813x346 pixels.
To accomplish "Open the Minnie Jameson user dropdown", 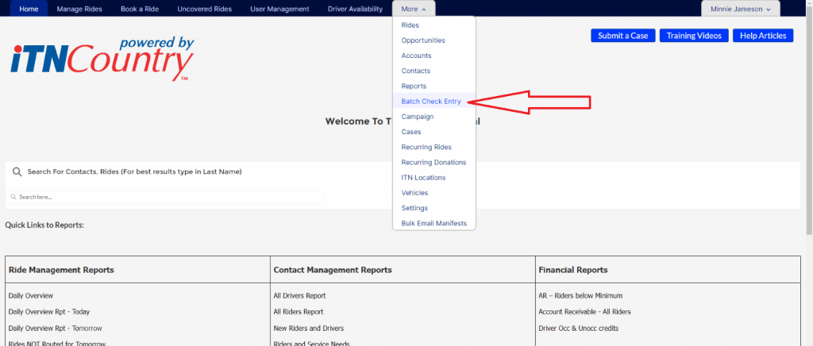I will [x=740, y=9].
